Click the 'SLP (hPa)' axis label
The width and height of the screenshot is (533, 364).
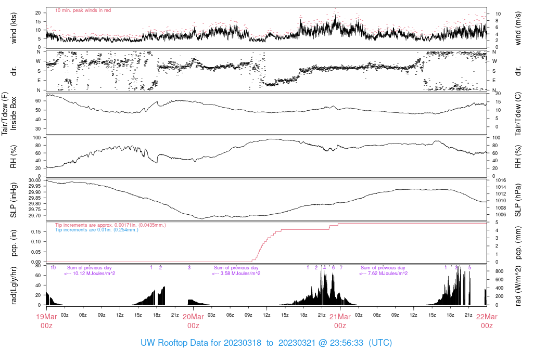(x=518, y=200)
